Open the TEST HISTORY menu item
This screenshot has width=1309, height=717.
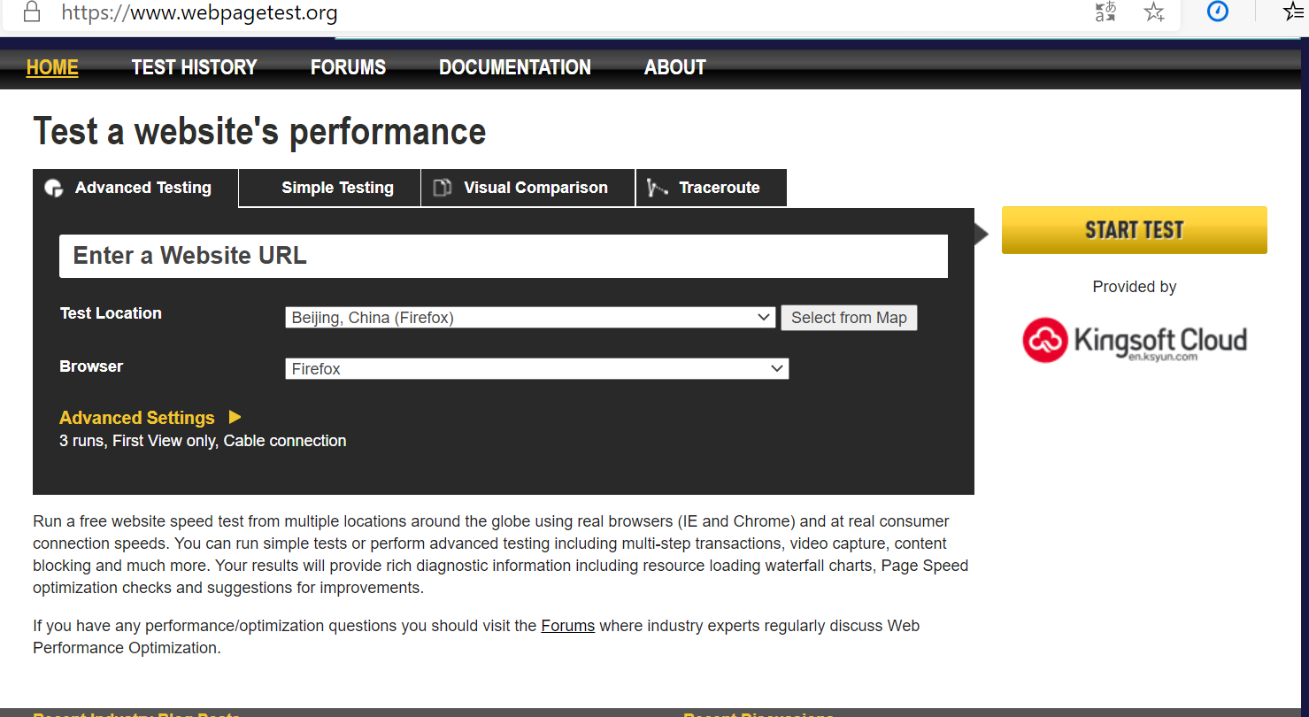[194, 67]
